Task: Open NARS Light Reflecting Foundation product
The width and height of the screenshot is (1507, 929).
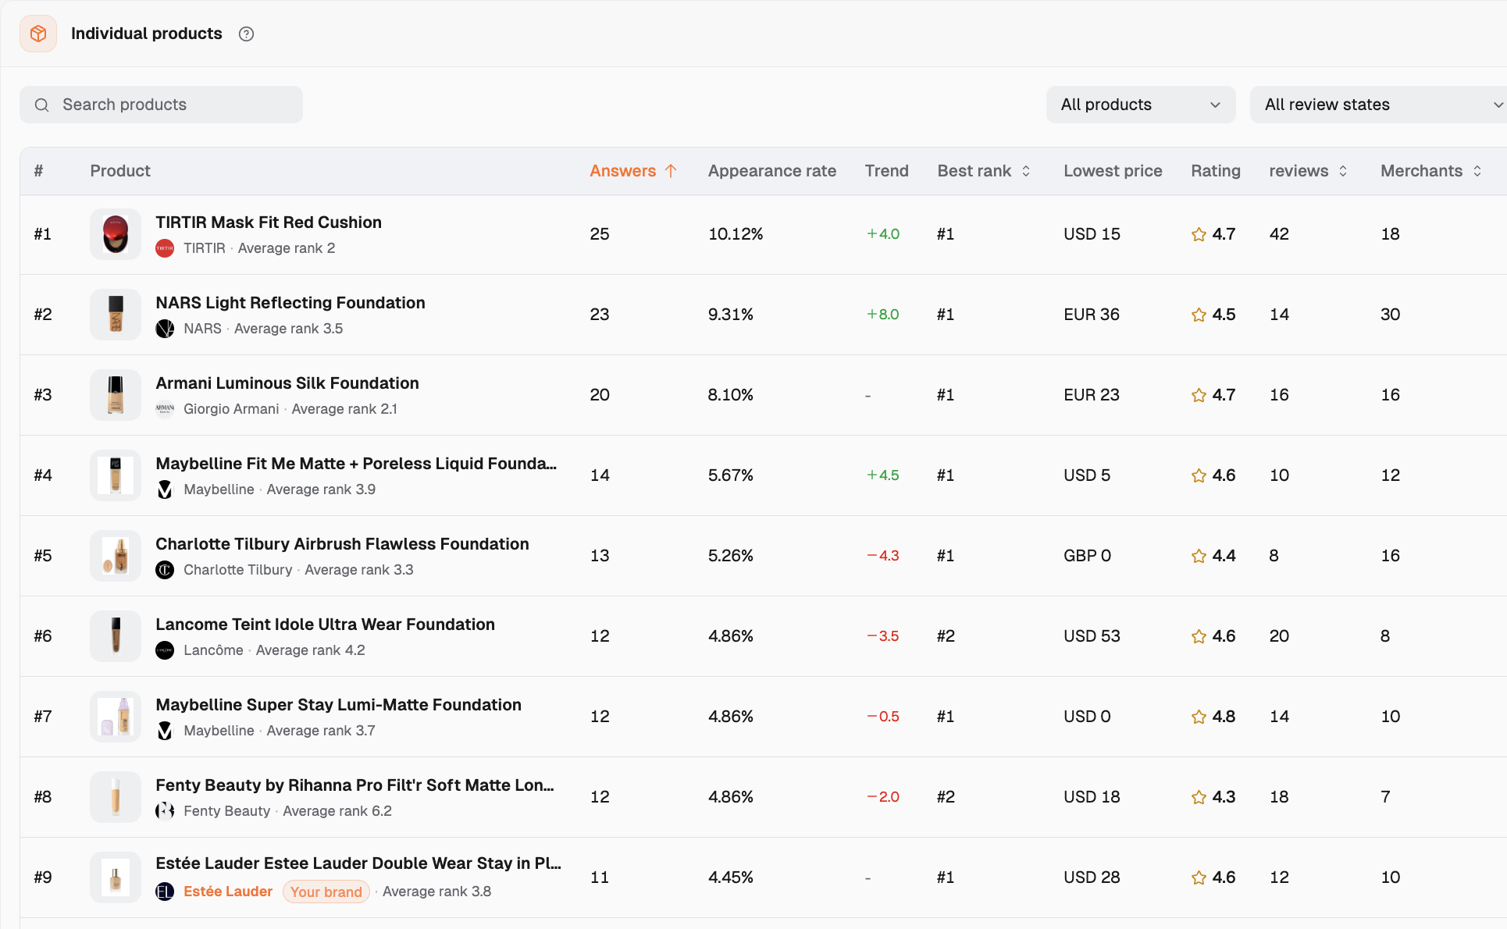Action: [290, 303]
